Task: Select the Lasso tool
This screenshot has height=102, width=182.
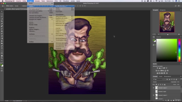Action: point(2,16)
